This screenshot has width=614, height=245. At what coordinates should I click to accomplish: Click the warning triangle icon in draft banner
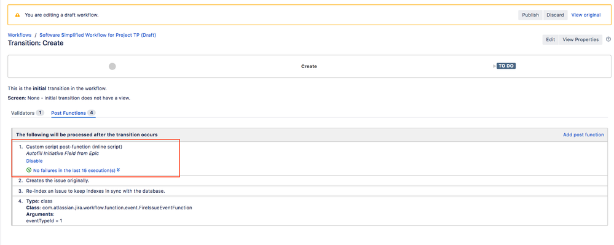click(x=17, y=15)
